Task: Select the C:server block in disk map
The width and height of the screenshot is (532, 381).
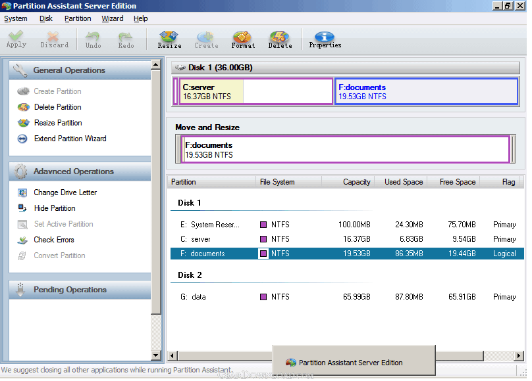Action: (x=255, y=91)
